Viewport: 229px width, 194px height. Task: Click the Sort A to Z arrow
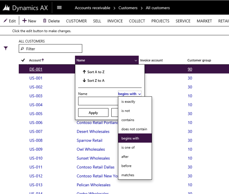(x=84, y=72)
